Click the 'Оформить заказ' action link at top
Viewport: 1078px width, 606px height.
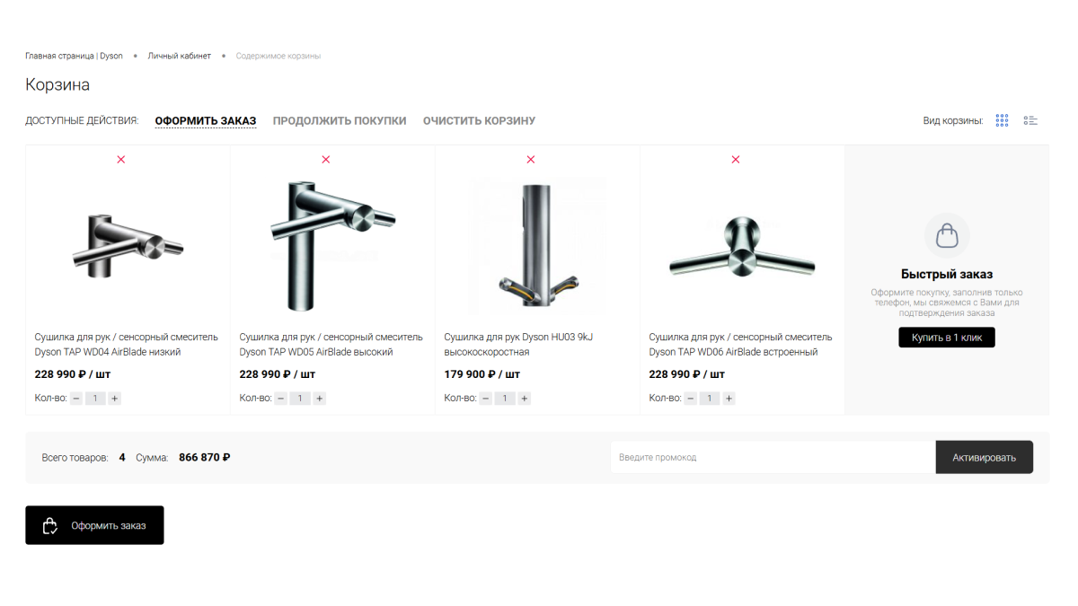[x=206, y=121]
